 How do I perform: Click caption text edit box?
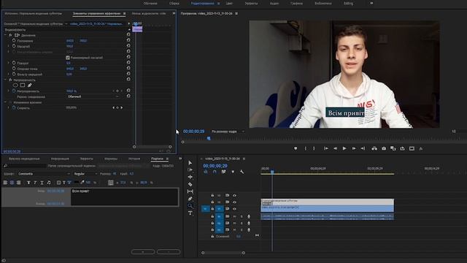pyautogui.click(x=125, y=197)
